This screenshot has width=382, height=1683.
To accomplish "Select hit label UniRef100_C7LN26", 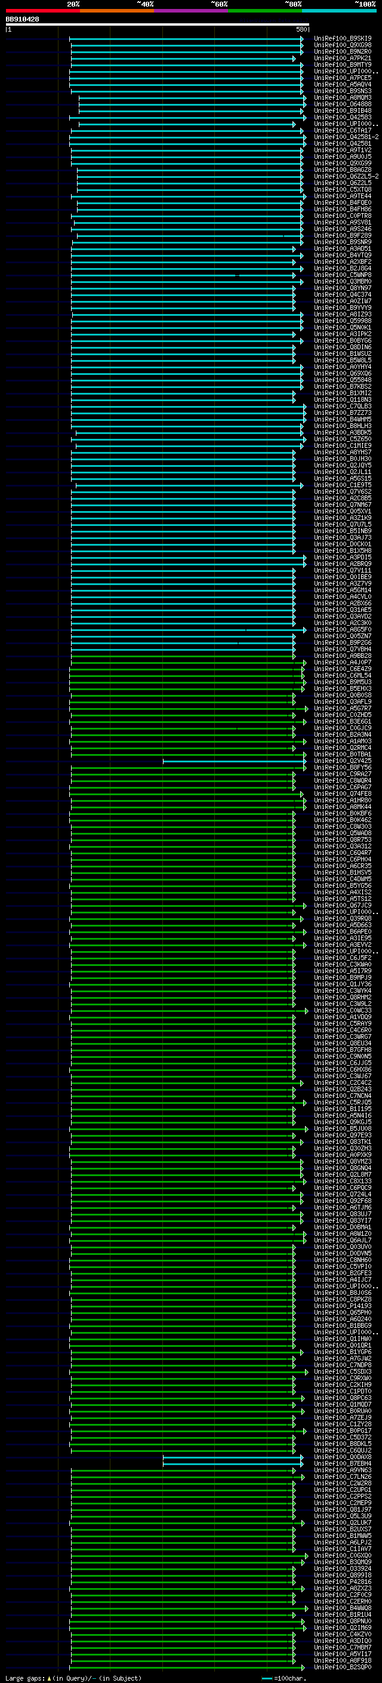I will (342, 1476).
